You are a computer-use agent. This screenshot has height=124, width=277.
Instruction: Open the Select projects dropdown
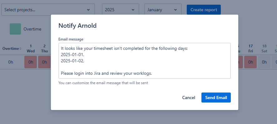tap(48, 10)
